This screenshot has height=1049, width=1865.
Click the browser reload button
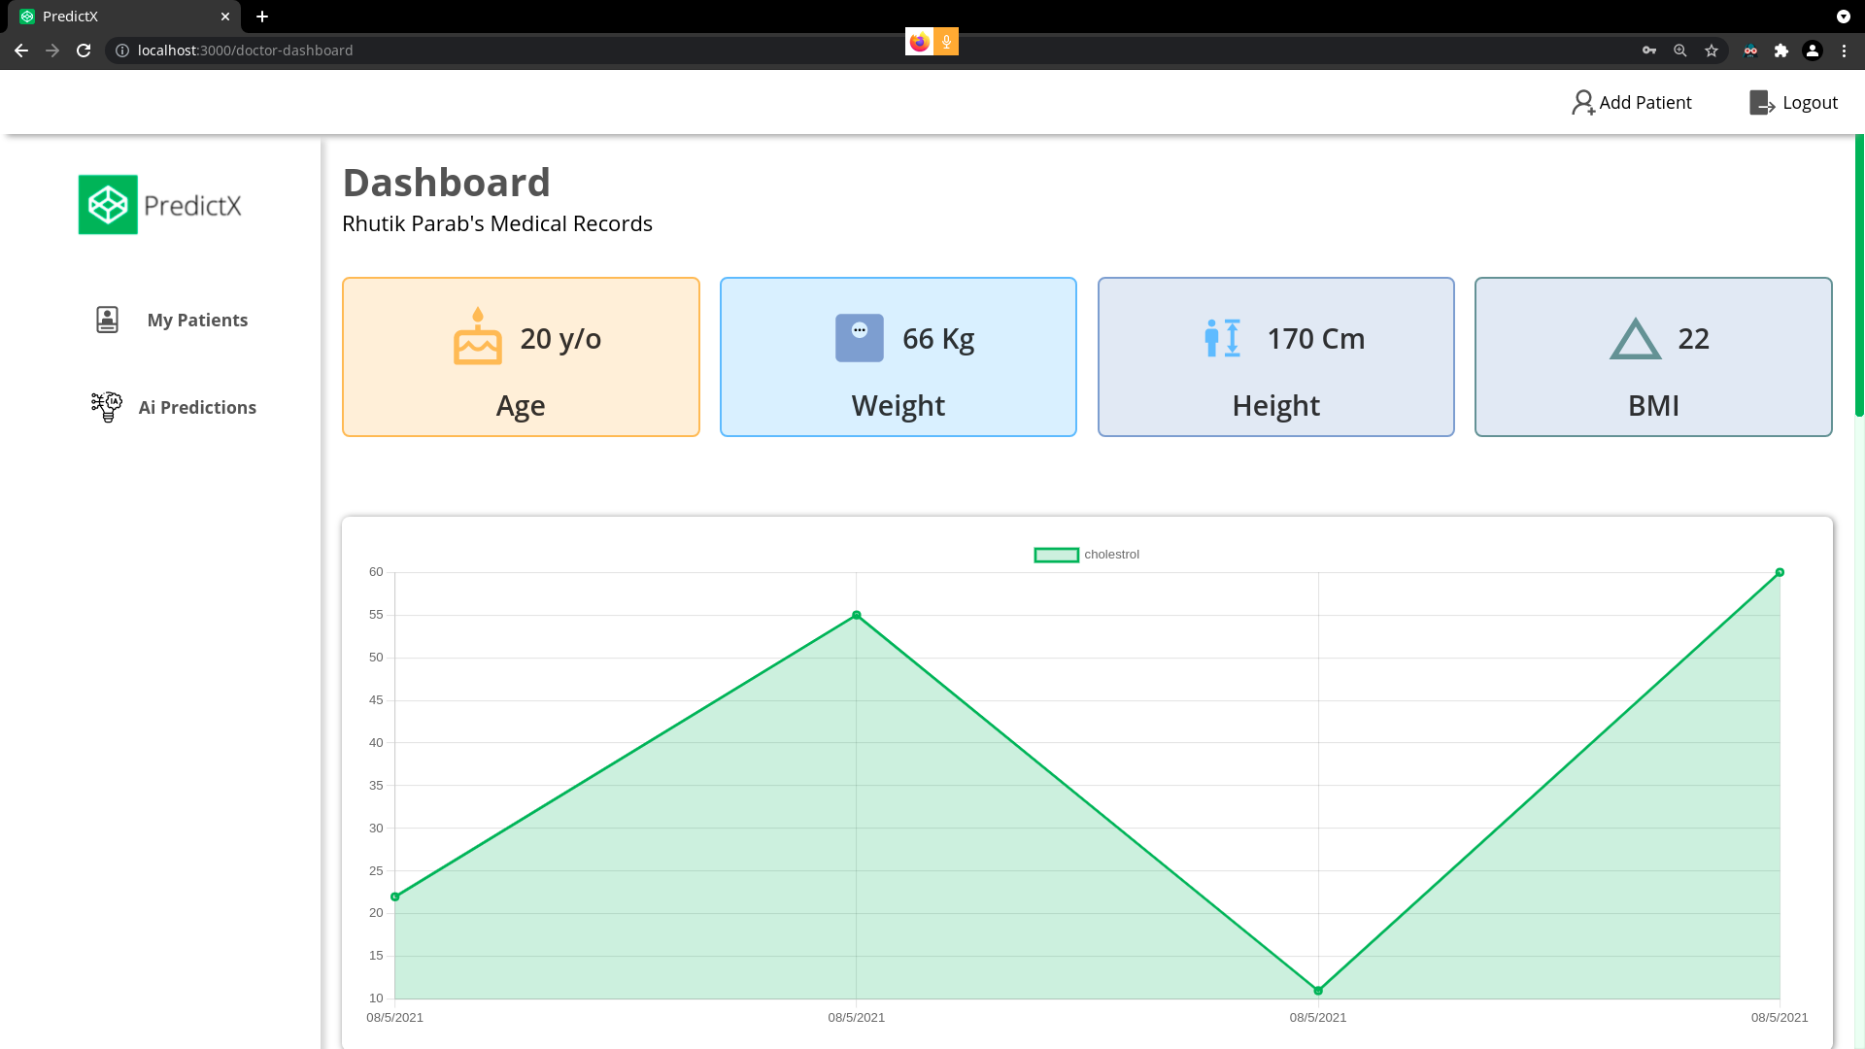(x=84, y=51)
